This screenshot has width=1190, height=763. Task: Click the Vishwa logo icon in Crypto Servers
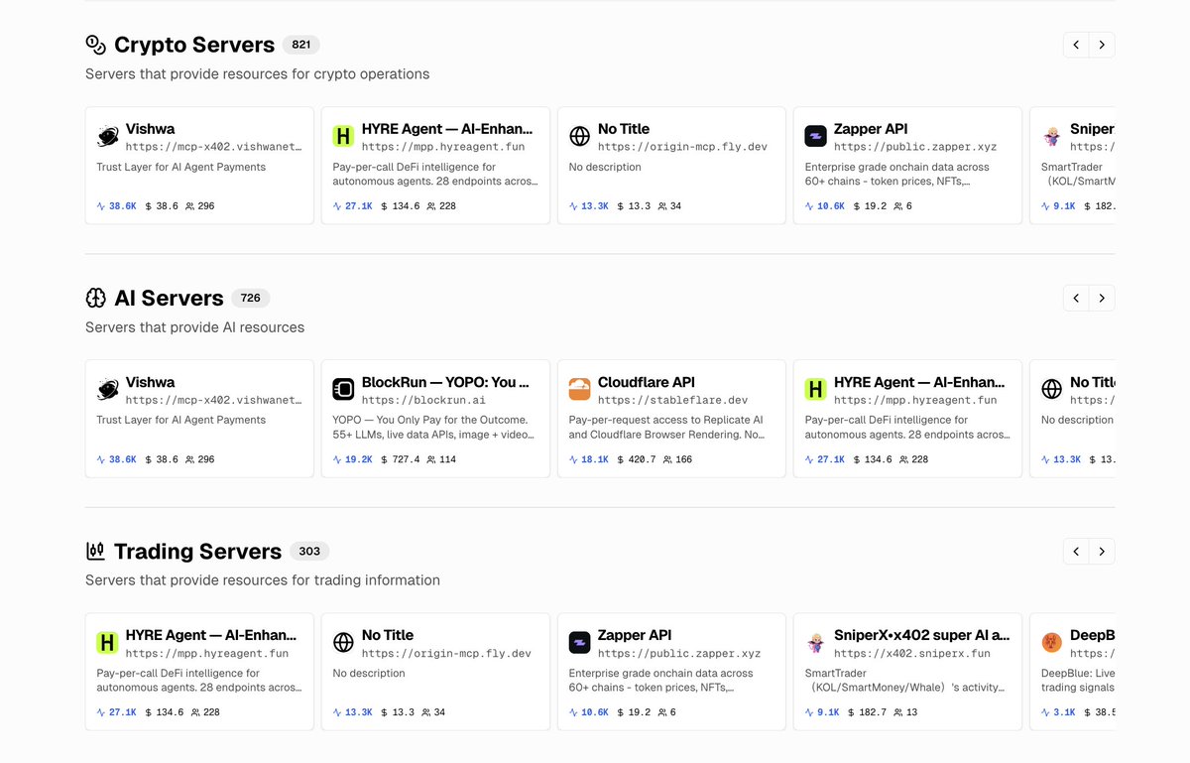[x=107, y=136]
